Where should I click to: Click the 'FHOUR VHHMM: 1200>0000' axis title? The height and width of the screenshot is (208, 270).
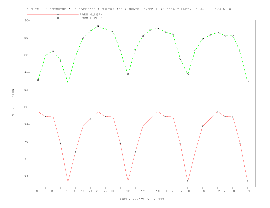click(x=142, y=199)
